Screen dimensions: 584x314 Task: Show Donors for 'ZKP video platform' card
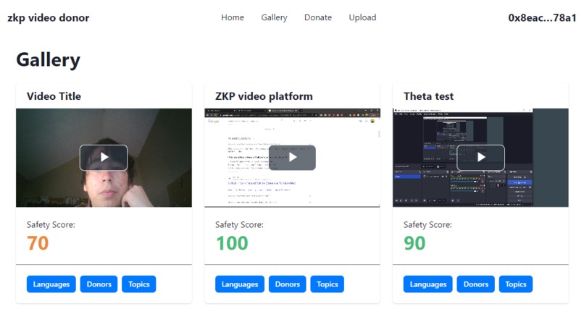click(287, 284)
